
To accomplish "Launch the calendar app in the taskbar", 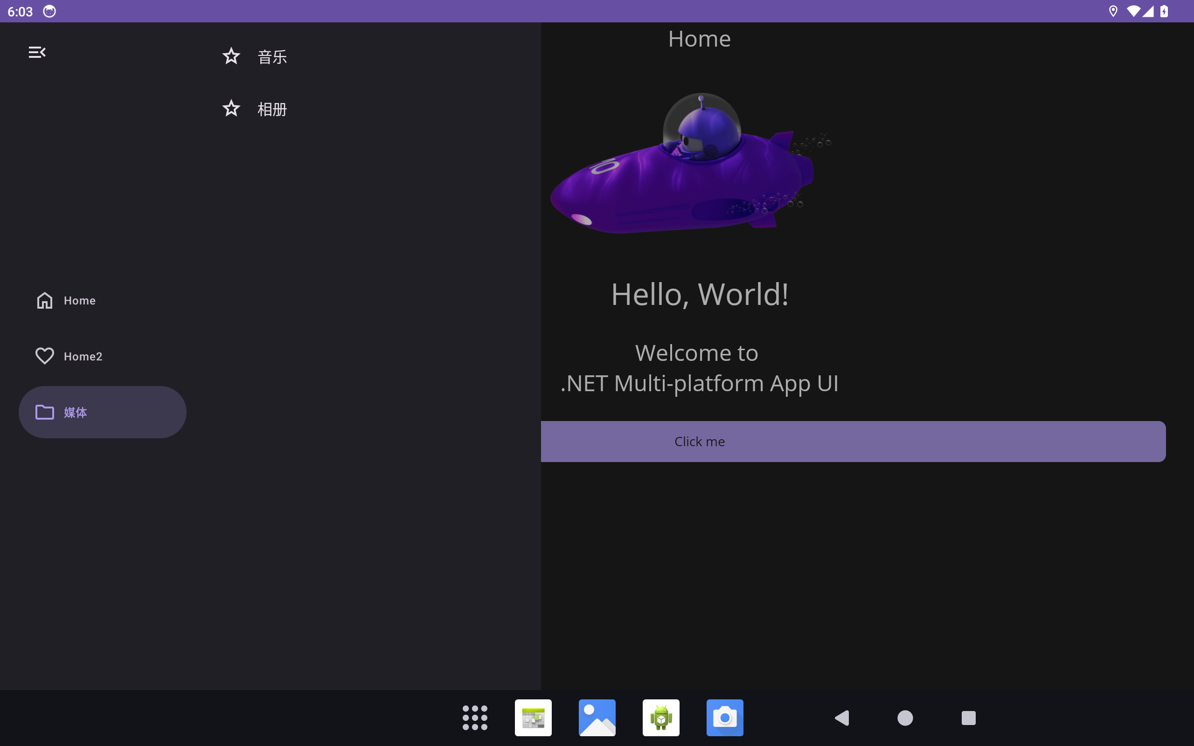I will click(x=534, y=718).
